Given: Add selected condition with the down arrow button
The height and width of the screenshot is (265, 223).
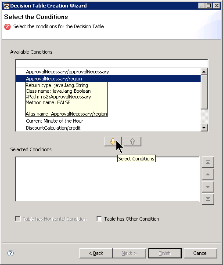Looking at the screenshot, I should [112, 142].
